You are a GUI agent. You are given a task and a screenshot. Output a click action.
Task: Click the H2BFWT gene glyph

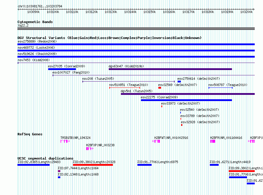pyautogui.click(x=156, y=141)
